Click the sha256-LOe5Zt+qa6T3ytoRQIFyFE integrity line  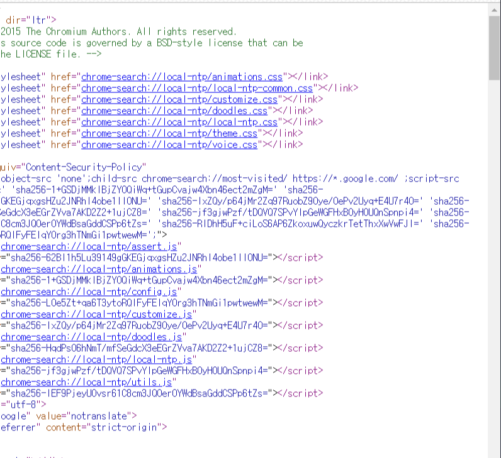tap(162, 303)
